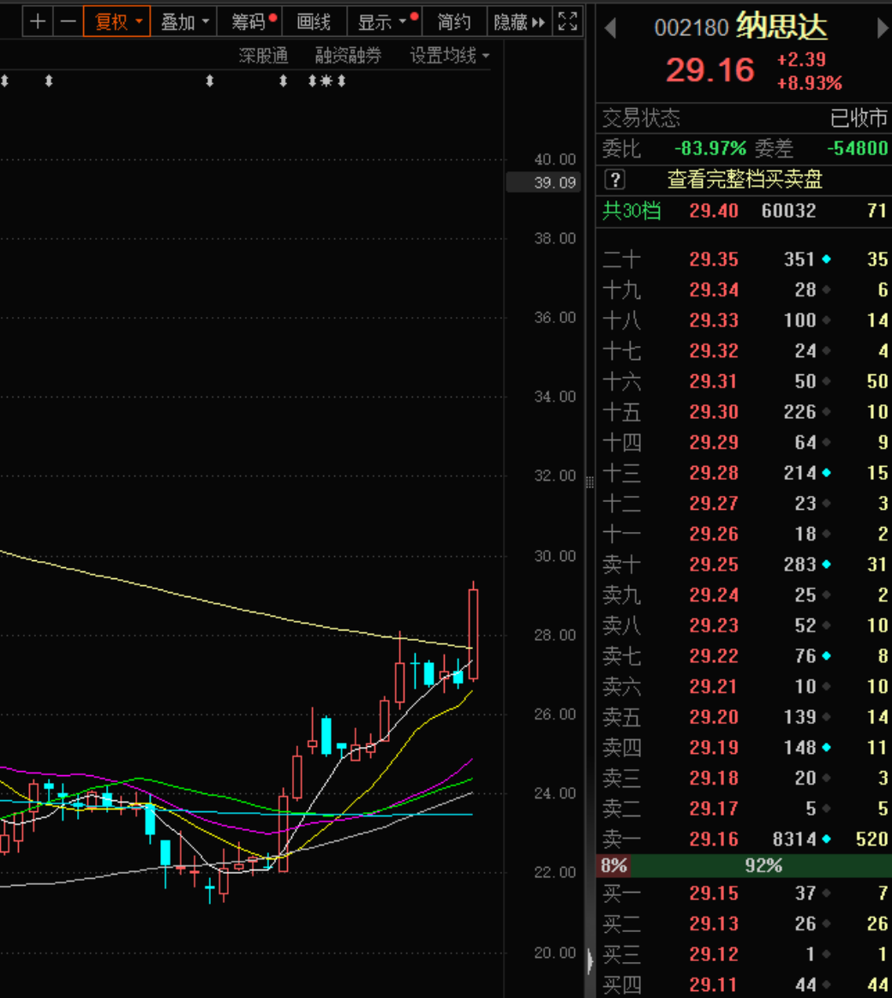Open the 叠加 overlay dropdown

coord(184,21)
